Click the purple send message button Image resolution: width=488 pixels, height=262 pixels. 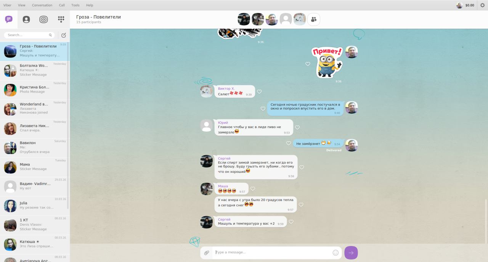pos(351,252)
